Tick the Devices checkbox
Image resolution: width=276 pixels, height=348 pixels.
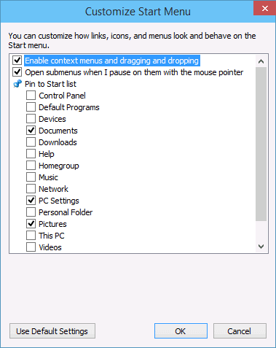point(31,119)
